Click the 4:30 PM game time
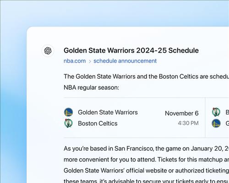 pyautogui.click(x=188, y=123)
